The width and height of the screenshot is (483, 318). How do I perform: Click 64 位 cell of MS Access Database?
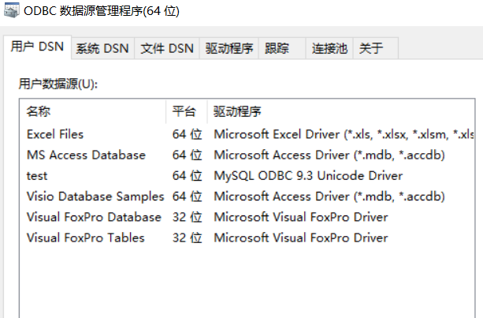187,155
